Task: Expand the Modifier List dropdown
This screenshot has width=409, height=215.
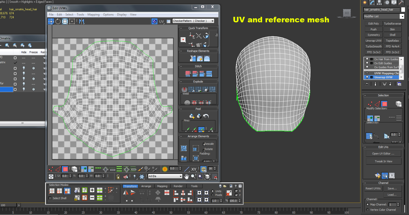Action: click(402, 16)
